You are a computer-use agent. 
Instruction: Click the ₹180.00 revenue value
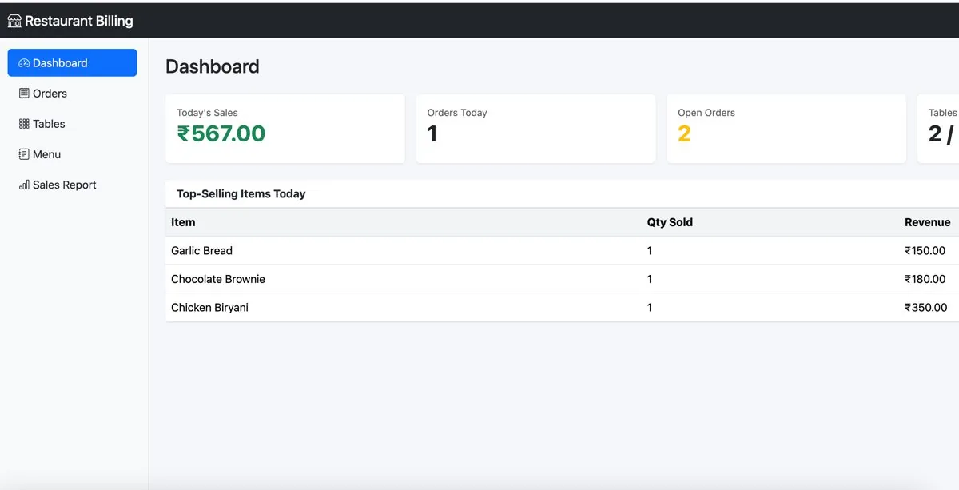tap(925, 279)
